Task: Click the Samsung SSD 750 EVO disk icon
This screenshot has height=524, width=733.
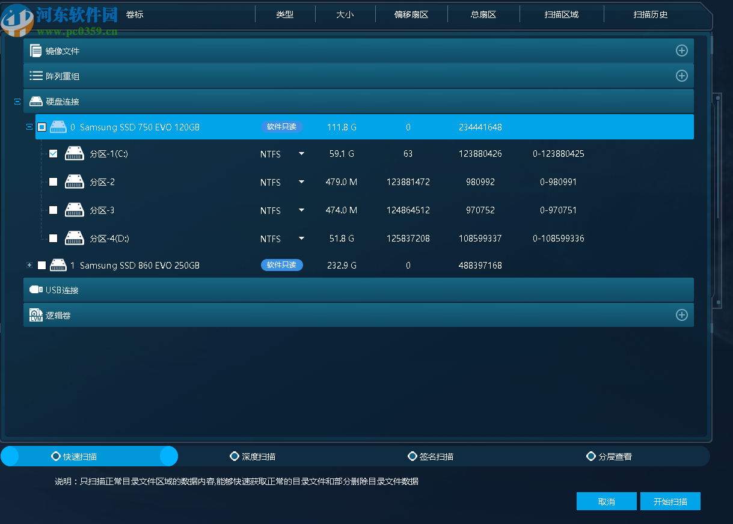Action: 58,127
